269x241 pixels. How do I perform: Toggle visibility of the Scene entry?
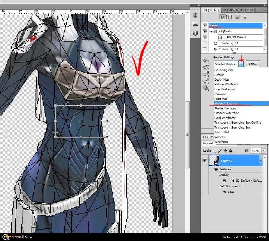pos(205,25)
